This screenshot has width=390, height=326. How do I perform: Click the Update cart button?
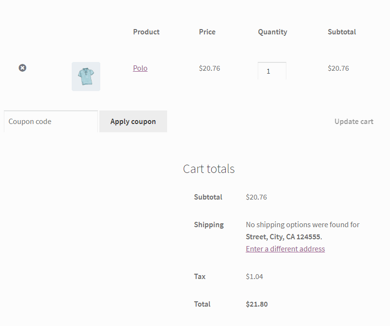click(354, 121)
